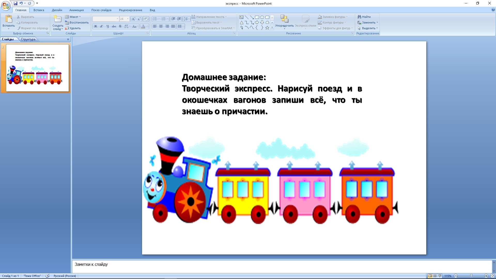Open the Макет layout dropdown
The width and height of the screenshot is (496, 279).
pyautogui.click(x=74, y=17)
